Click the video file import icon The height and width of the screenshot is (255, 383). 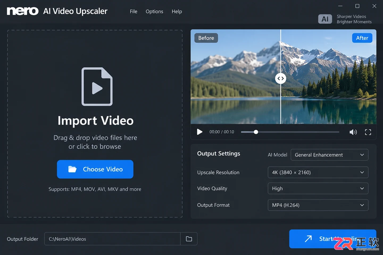click(x=97, y=87)
